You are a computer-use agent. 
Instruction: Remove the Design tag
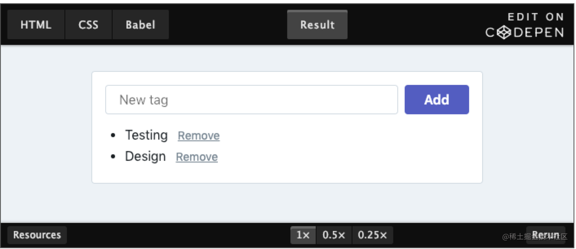197,157
